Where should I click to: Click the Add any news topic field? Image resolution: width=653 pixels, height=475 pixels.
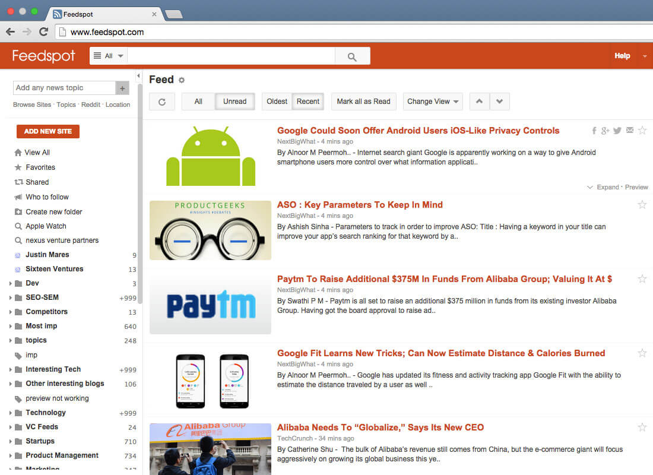(x=65, y=88)
